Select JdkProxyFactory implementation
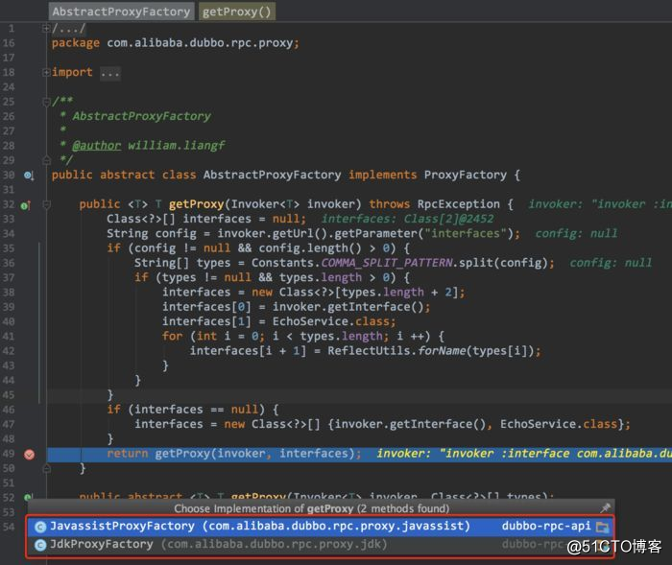The height and width of the screenshot is (565, 672). (320, 545)
